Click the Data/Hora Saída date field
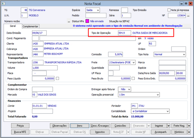This screenshot has height=138, width=194. [167, 73]
